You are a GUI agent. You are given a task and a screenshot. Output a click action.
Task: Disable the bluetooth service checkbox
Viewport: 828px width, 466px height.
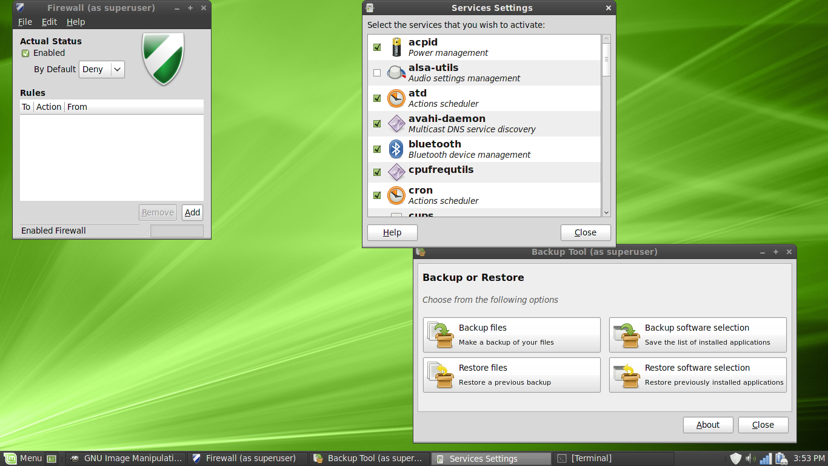click(x=377, y=149)
